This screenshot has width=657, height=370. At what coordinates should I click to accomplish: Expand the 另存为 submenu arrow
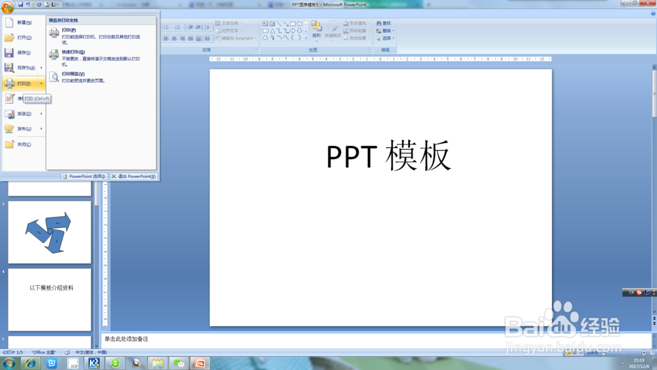(41, 68)
